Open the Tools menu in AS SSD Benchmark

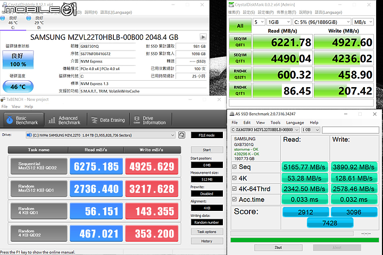click(x=276, y=123)
